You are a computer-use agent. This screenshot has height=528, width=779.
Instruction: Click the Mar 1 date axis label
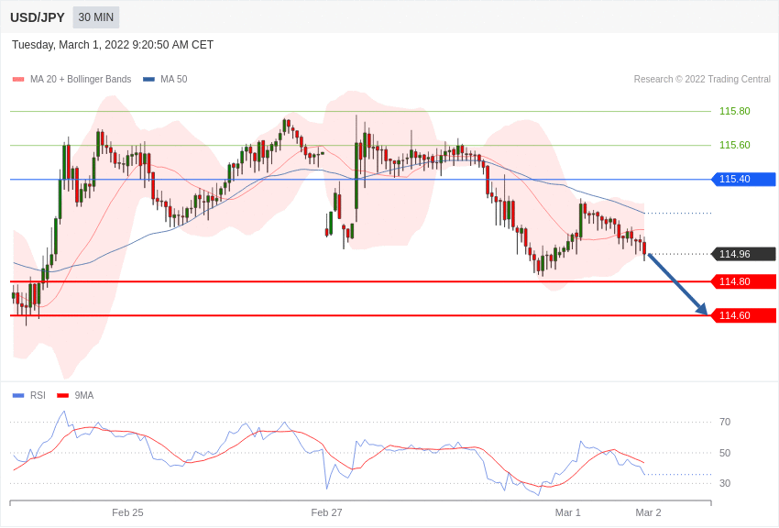click(x=568, y=512)
